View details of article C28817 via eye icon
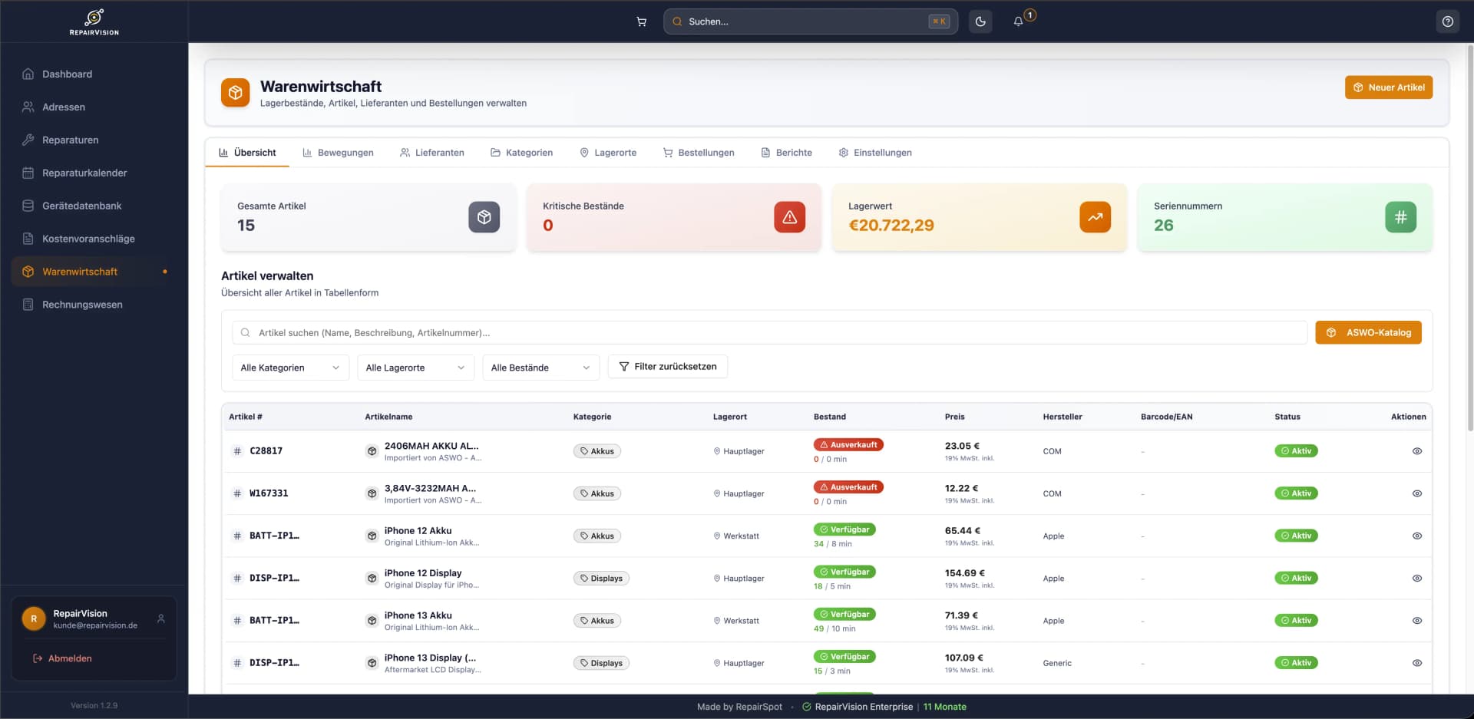Image resolution: width=1474 pixels, height=719 pixels. coord(1416,451)
